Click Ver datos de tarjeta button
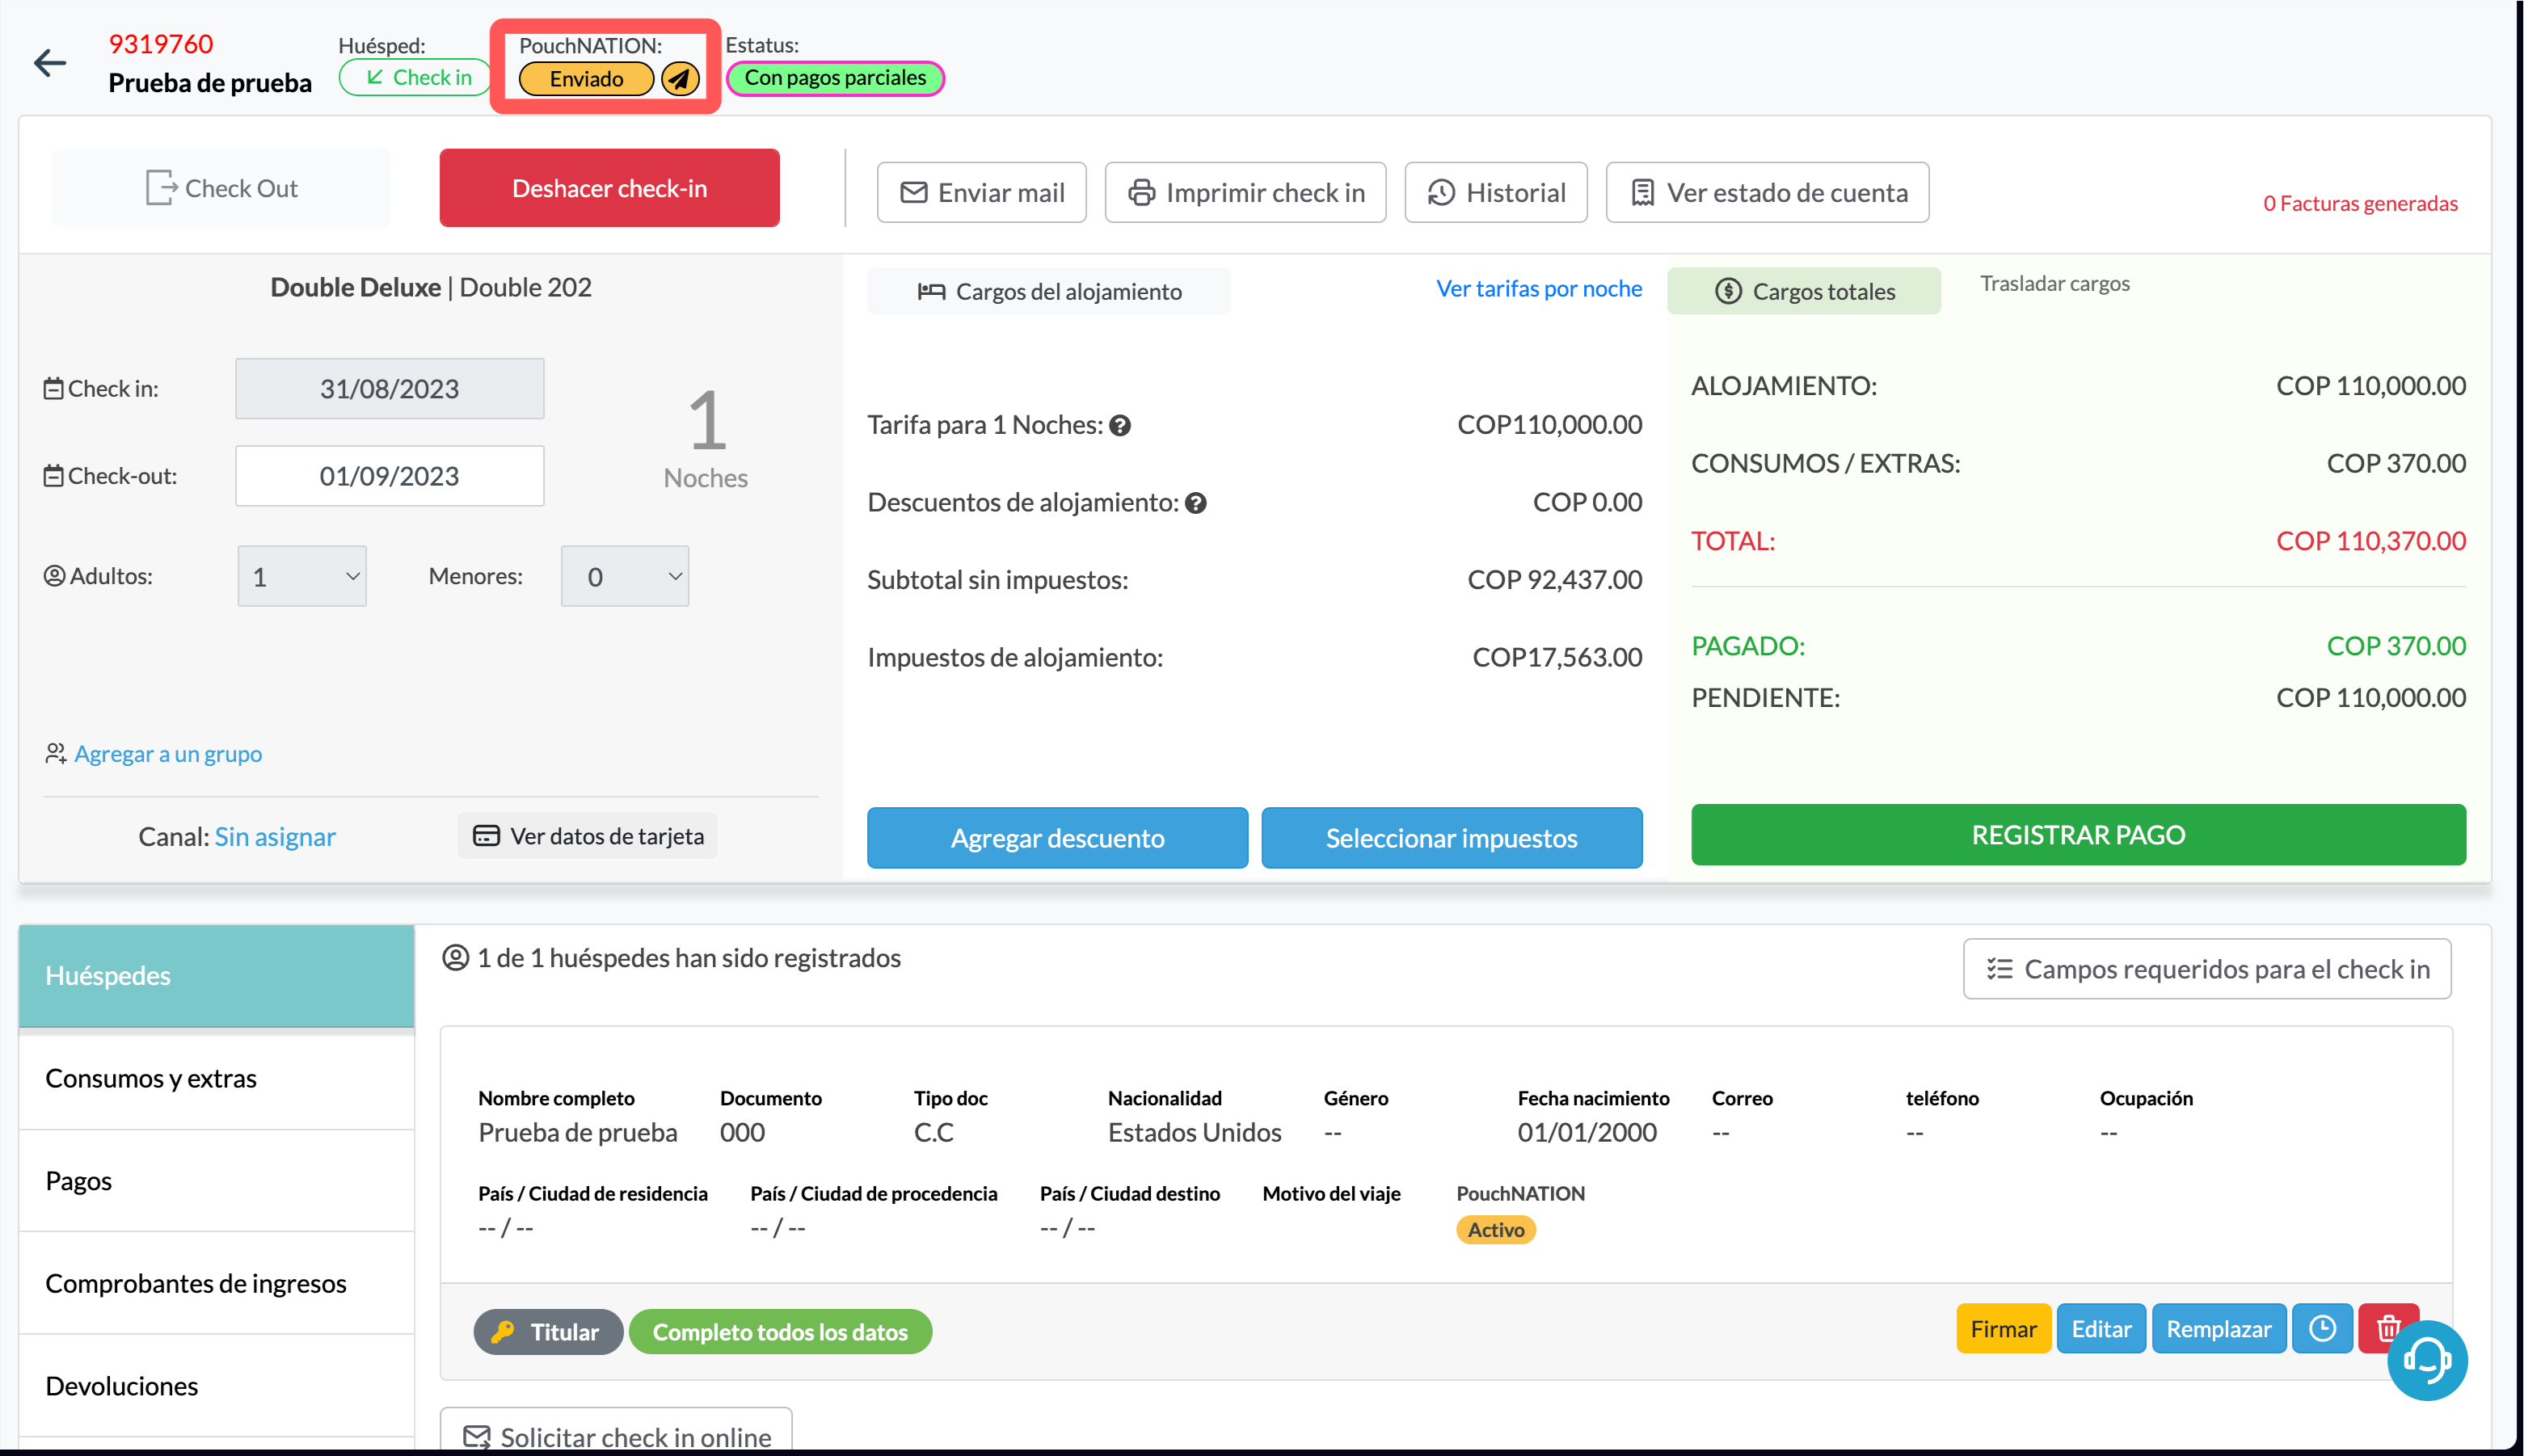The width and height of the screenshot is (2524, 1456). 587,835
